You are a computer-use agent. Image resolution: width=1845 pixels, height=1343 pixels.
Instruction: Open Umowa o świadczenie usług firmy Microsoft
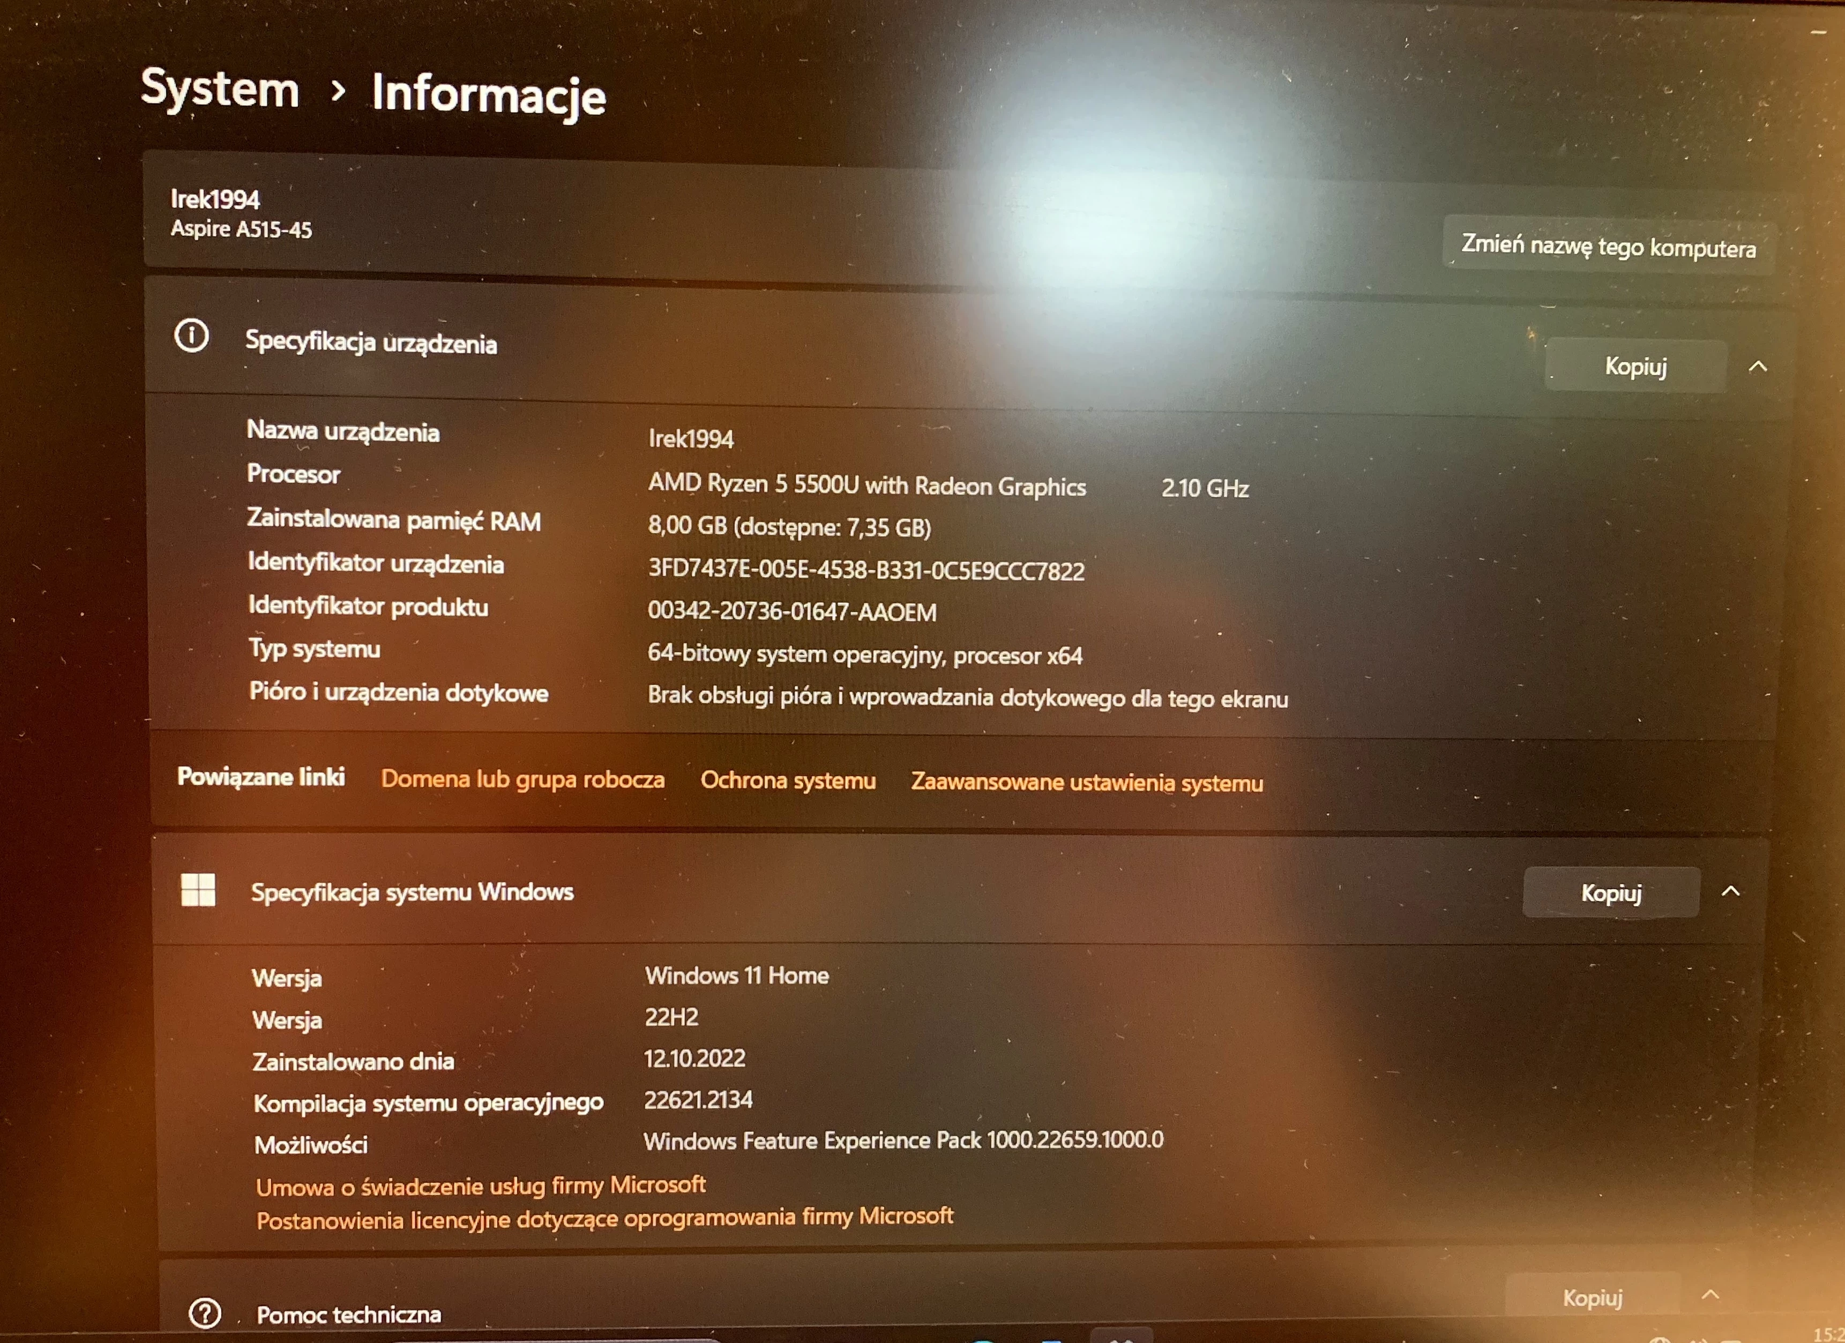click(x=481, y=1185)
